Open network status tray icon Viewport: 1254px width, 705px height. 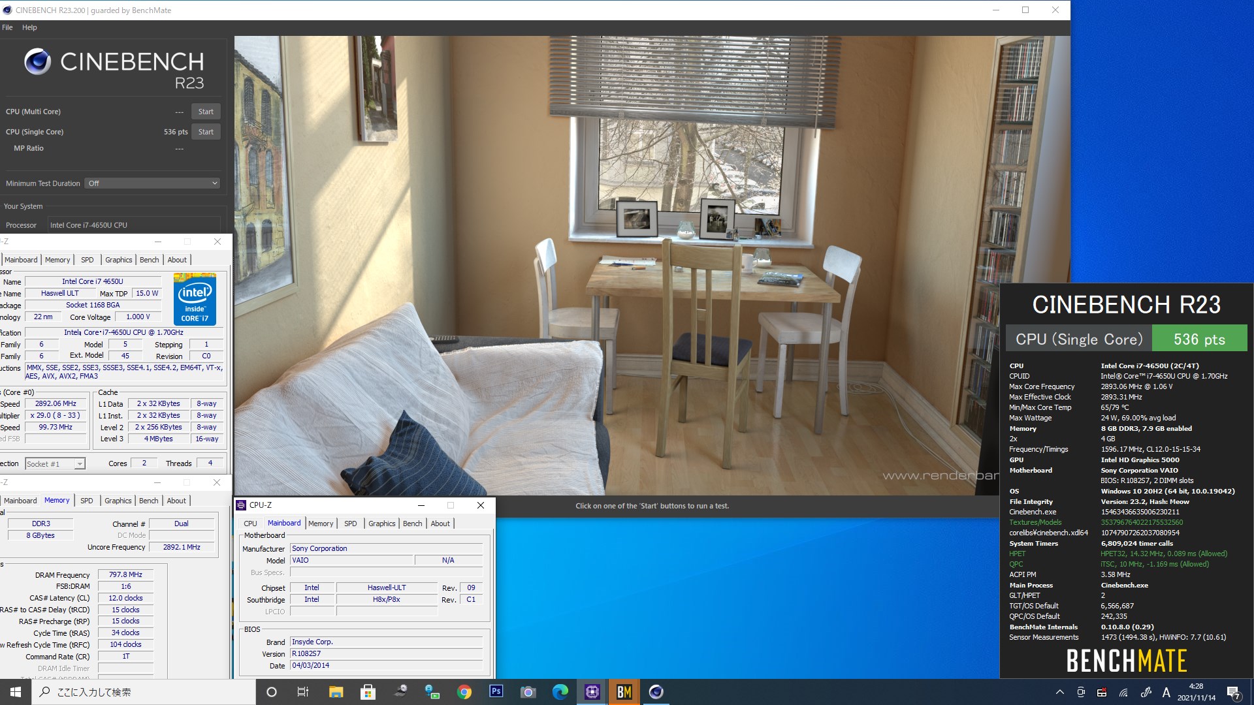click(1123, 692)
